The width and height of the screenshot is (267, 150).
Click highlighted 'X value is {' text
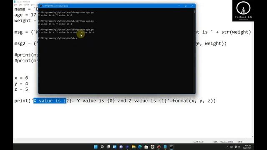pos(50,101)
